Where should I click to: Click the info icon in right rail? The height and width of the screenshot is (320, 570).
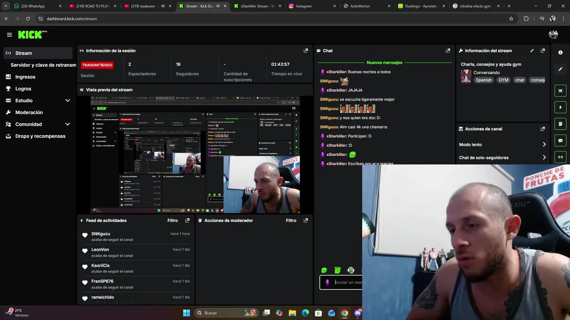pos(560,52)
